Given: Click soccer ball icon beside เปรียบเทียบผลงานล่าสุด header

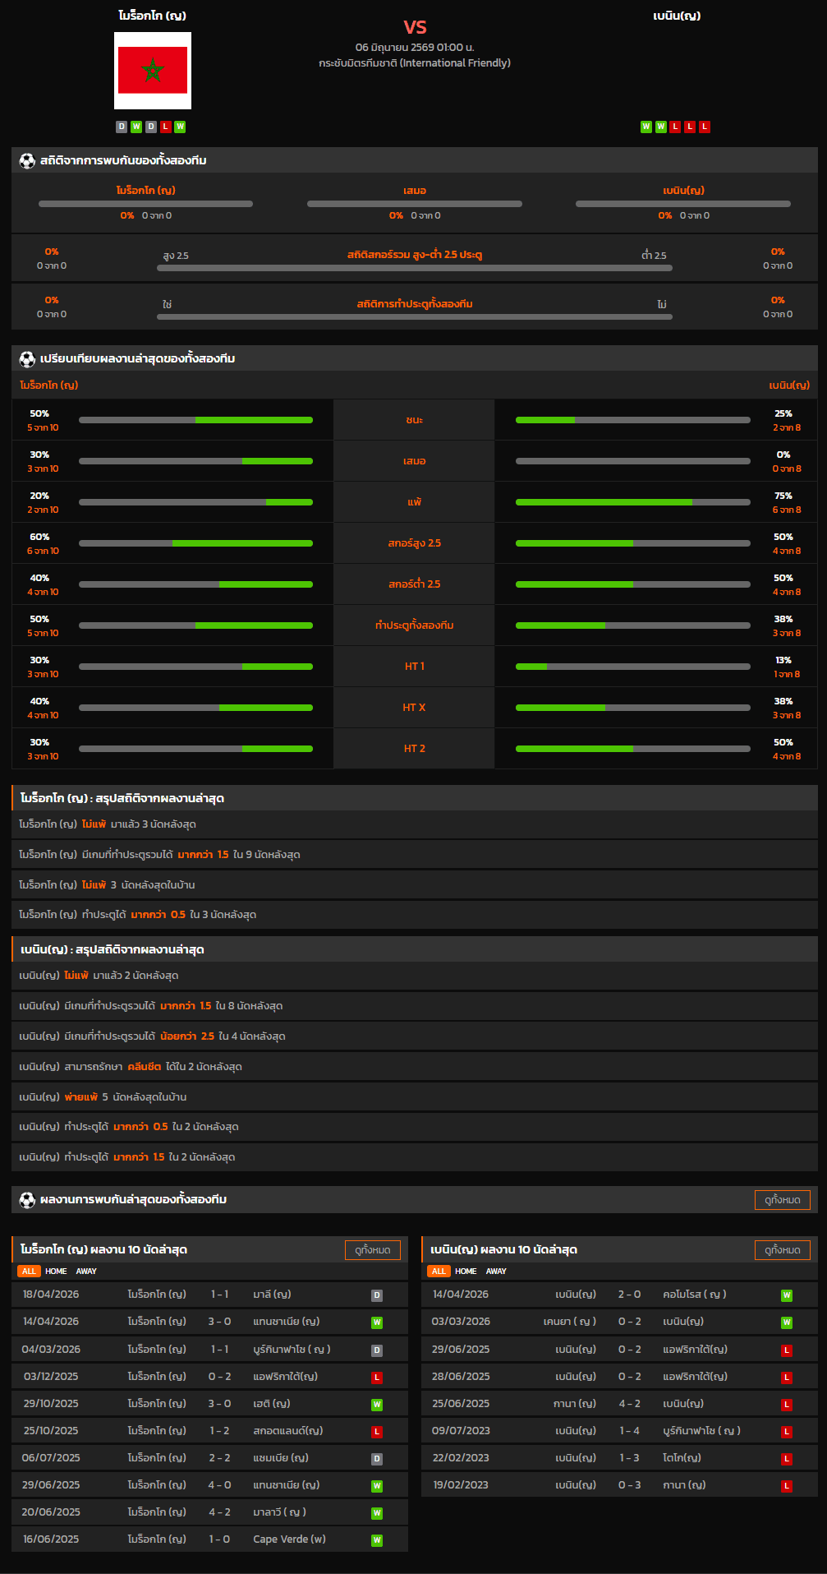Looking at the screenshot, I should 27,358.
